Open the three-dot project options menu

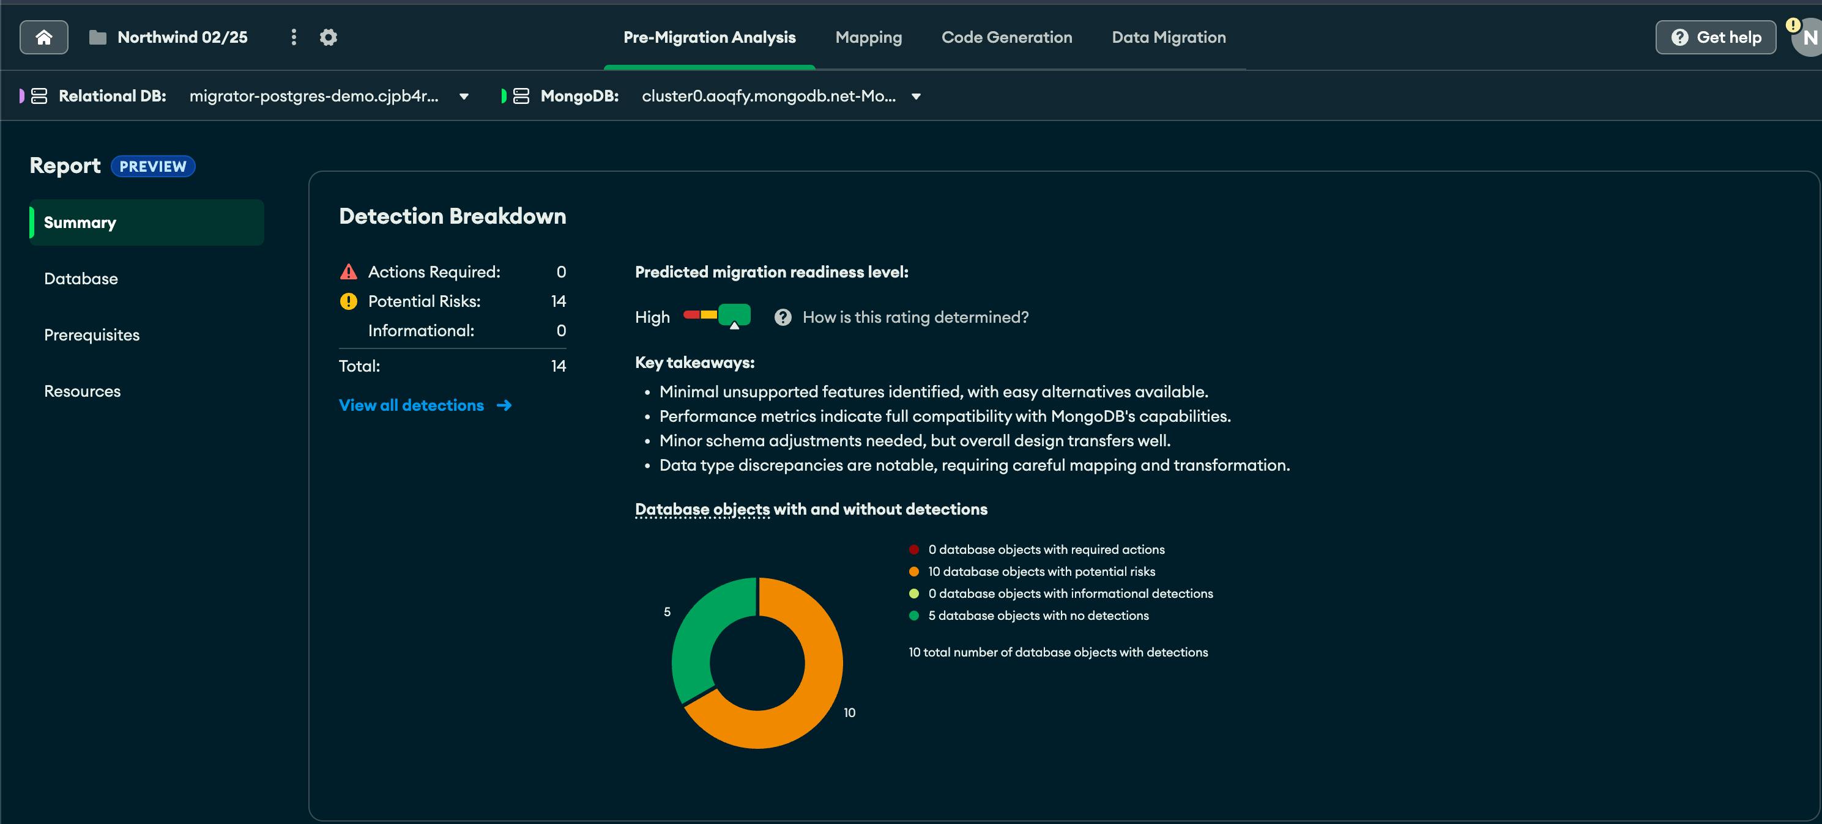294,37
